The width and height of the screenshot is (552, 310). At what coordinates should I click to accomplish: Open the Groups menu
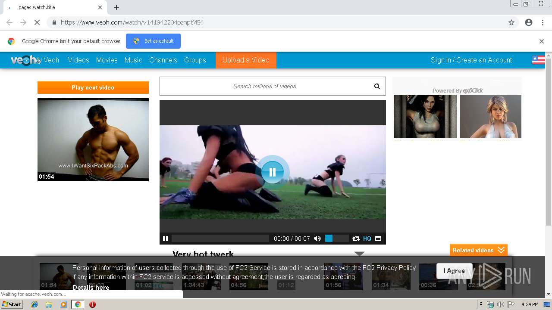coord(195,60)
